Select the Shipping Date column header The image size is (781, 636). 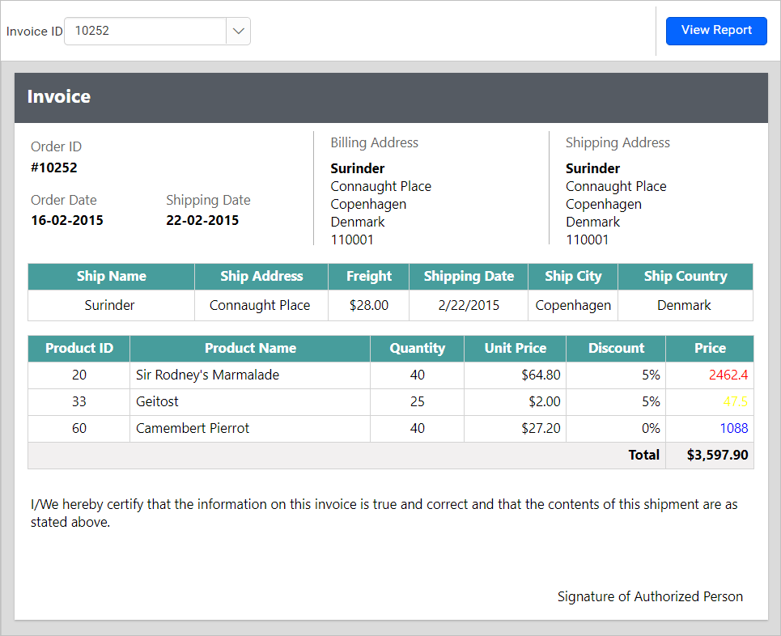(x=468, y=276)
